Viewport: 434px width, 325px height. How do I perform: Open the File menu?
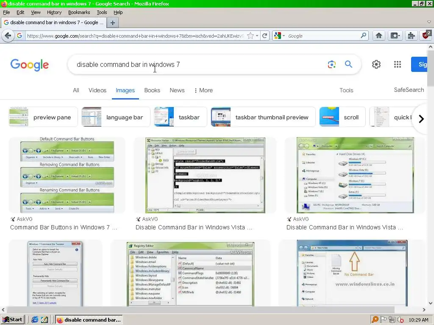point(6,12)
